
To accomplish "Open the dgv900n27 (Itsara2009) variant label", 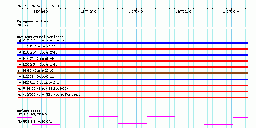I will click(36, 58).
